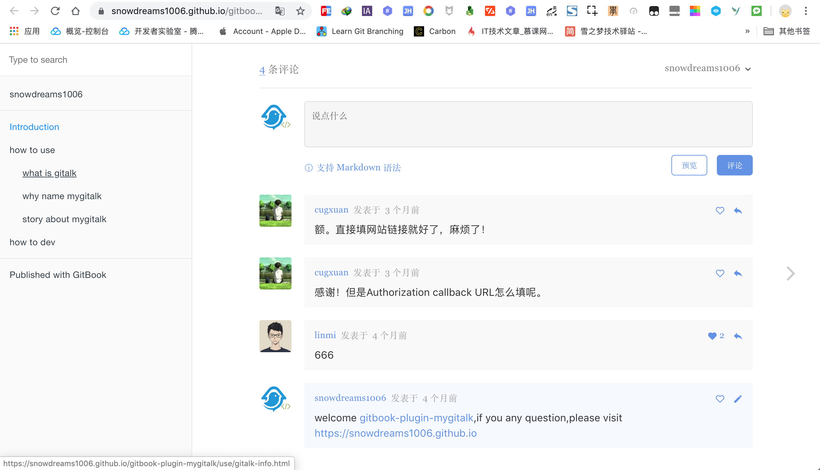Open the gitbook-plugin-mygitalk link in comment
The image size is (820, 470).
(x=416, y=418)
